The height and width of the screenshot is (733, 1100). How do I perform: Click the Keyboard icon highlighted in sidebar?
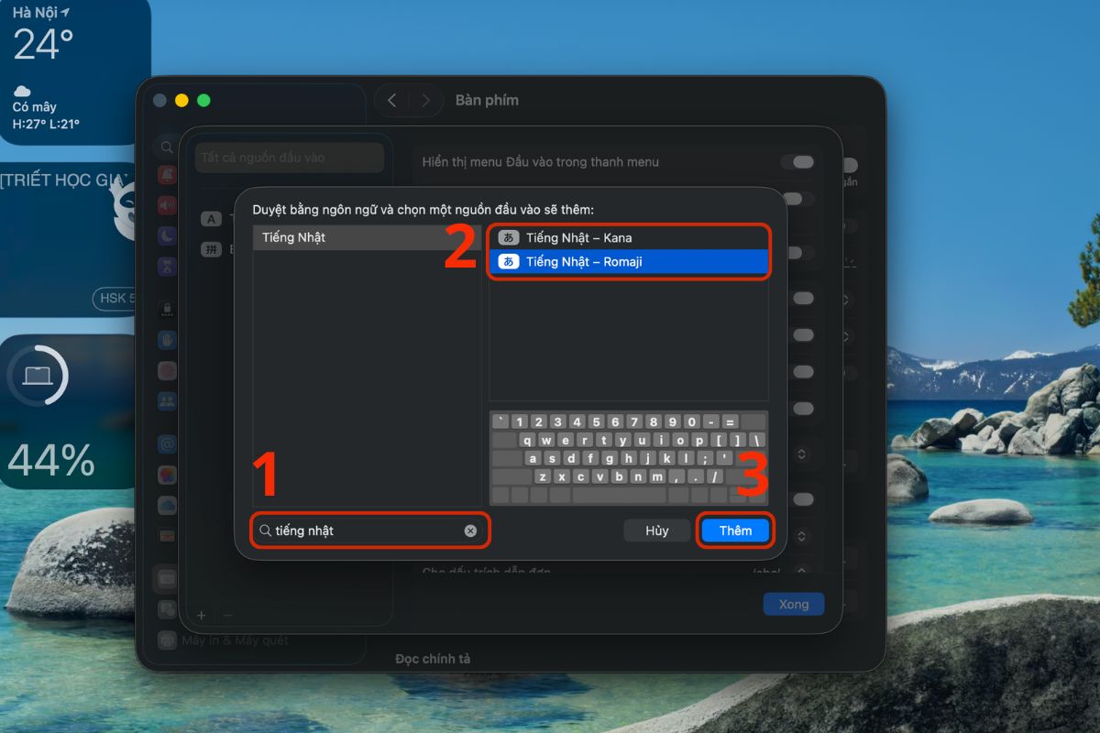tap(167, 578)
